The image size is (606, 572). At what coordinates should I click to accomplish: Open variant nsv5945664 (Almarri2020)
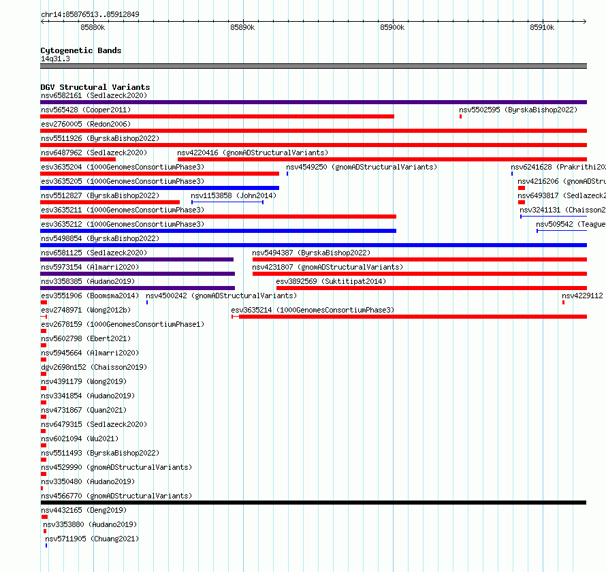click(x=90, y=353)
